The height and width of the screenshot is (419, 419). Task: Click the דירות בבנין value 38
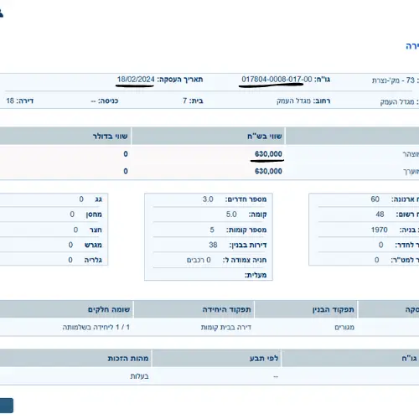213,245
